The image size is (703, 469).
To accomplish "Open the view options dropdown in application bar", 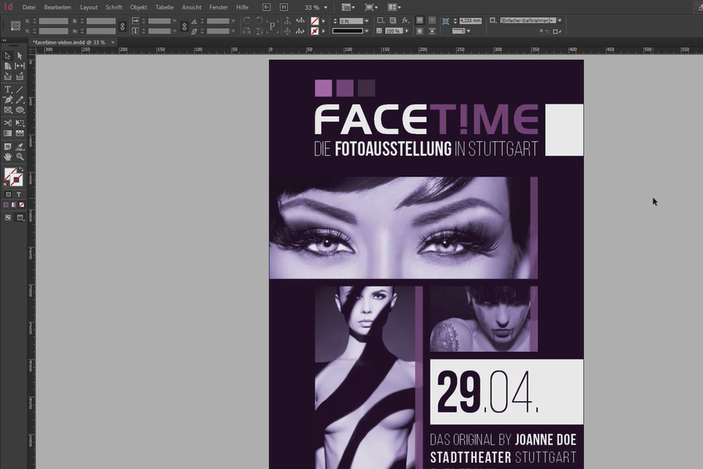I will point(347,8).
